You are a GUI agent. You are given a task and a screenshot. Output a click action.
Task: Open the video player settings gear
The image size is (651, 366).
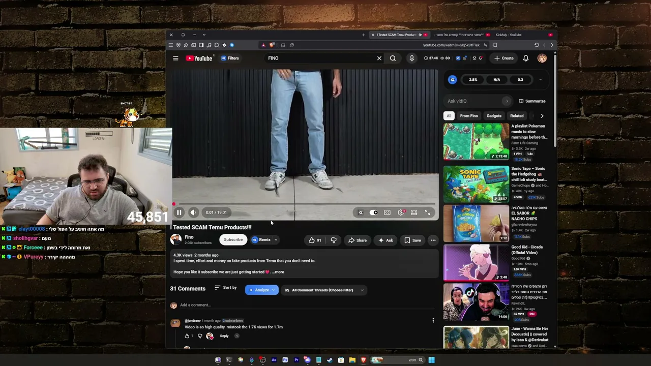pyautogui.click(x=401, y=212)
